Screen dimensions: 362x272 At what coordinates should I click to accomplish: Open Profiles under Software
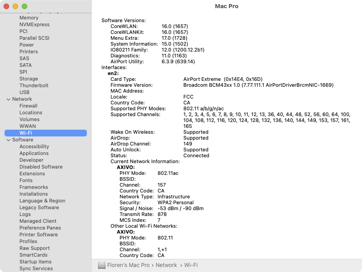[x=28, y=241]
